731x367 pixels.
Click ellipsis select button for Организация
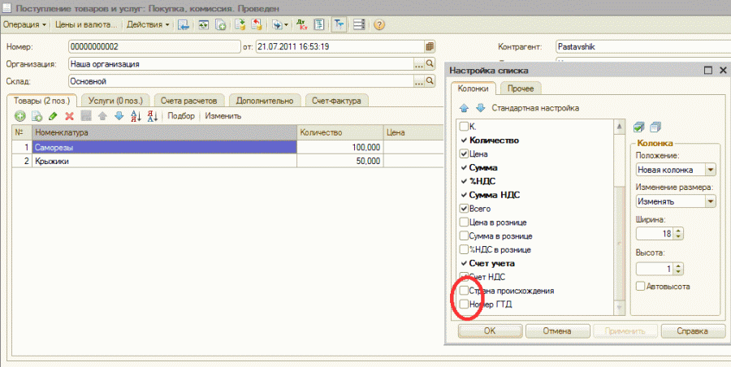tap(418, 64)
